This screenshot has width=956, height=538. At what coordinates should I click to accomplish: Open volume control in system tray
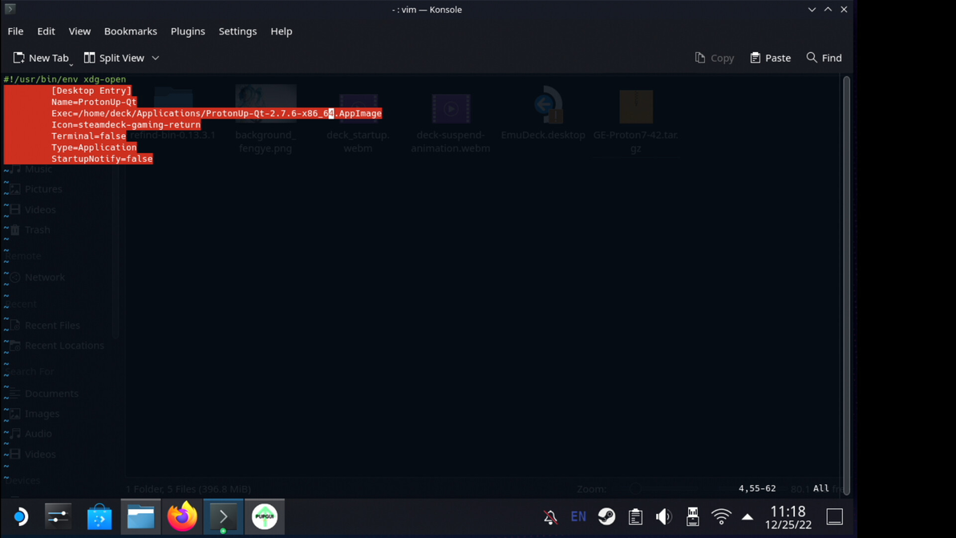(664, 516)
